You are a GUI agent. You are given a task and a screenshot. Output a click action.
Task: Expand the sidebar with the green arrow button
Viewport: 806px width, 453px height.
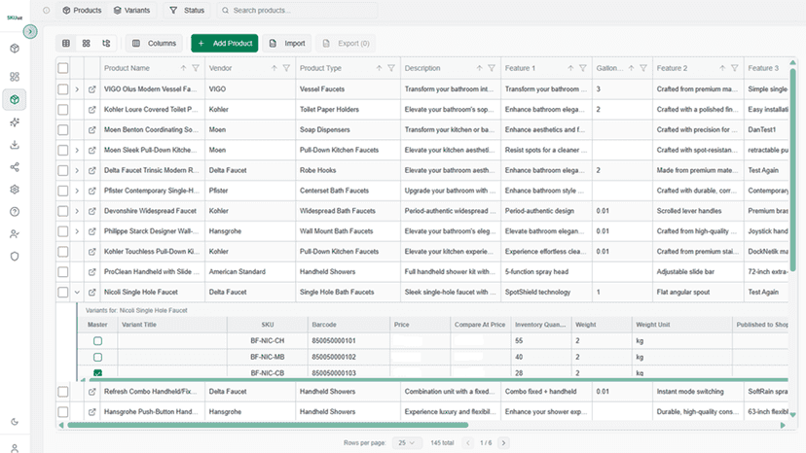point(30,32)
